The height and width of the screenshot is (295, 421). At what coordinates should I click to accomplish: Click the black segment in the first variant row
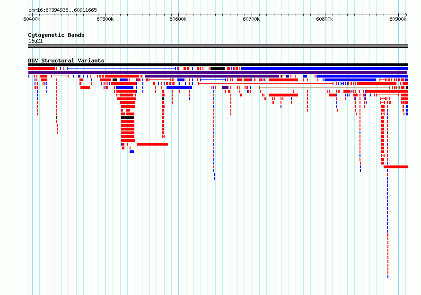click(x=218, y=69)
